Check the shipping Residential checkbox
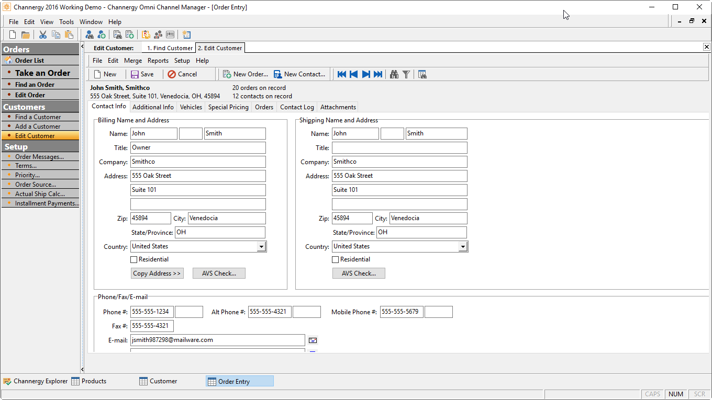 (336, 259)
